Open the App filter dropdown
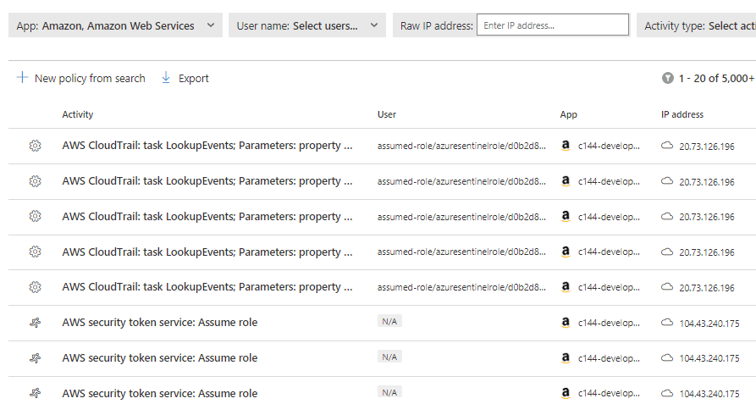Image resolution: width=756 pixels, height=404 pixels. [x=115, y=25]
